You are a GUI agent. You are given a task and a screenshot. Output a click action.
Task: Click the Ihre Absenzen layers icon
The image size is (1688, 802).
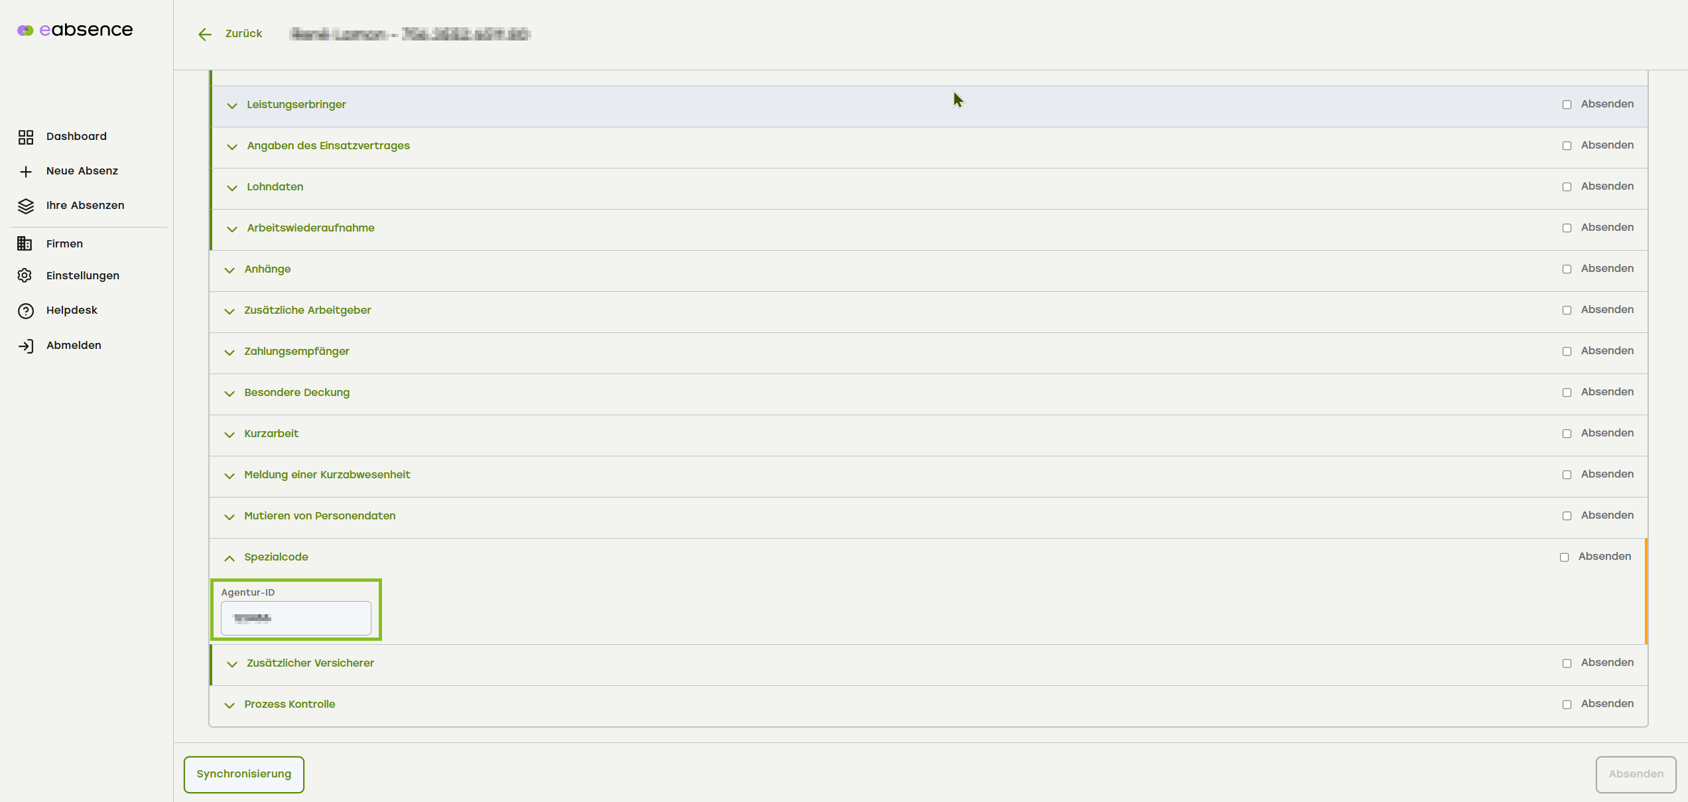pos(26,206)
